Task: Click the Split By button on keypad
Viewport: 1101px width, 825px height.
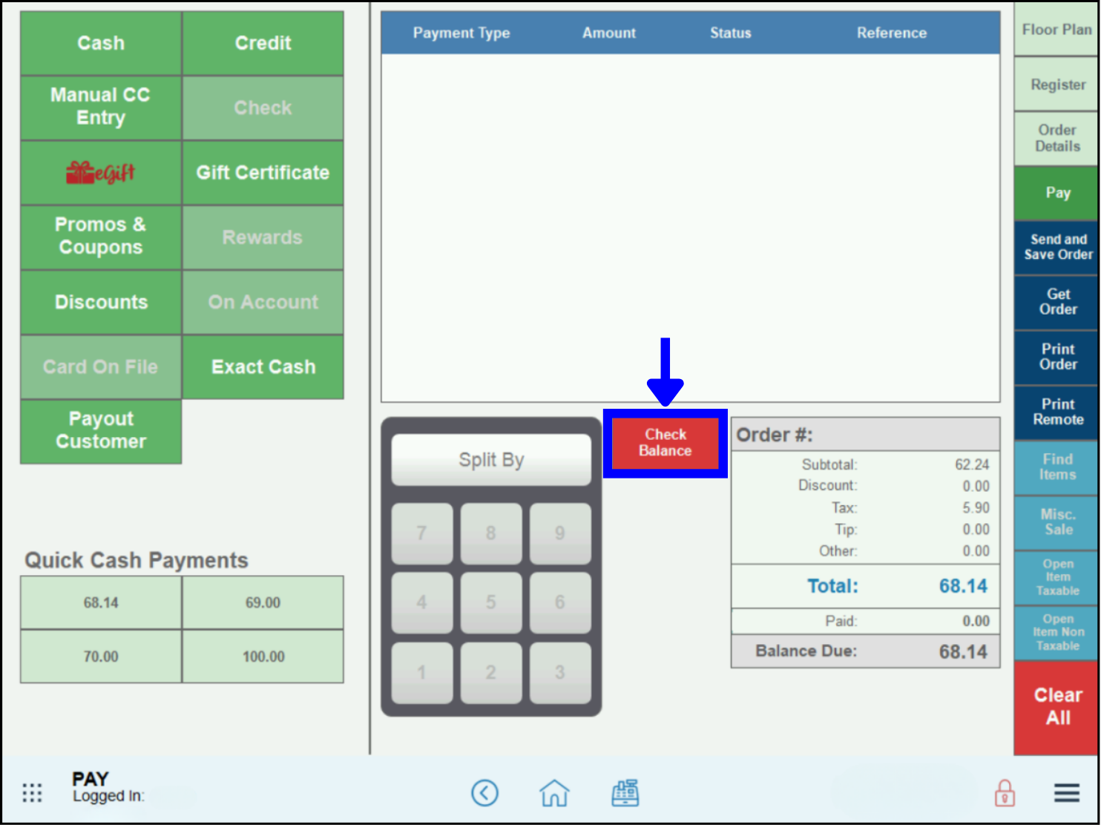Action: pyautogui.click(x=490, y=459)
